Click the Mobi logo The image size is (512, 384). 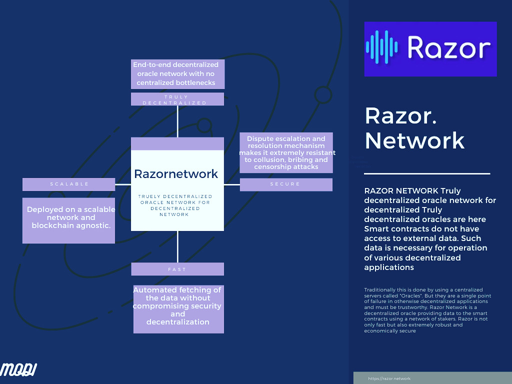tap(18, 369)
